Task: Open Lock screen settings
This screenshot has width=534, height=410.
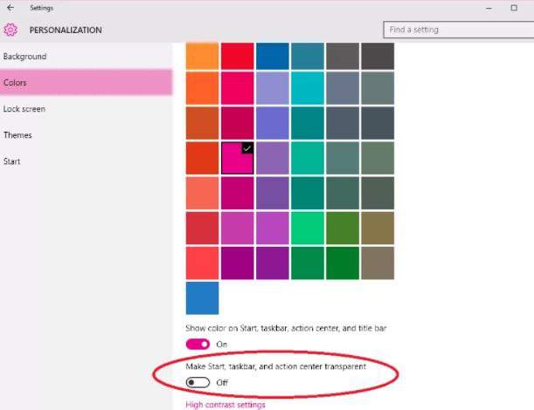Action: coord(24,109)
